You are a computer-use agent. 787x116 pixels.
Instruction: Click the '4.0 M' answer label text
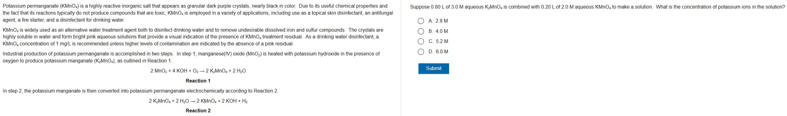point(441,31)
